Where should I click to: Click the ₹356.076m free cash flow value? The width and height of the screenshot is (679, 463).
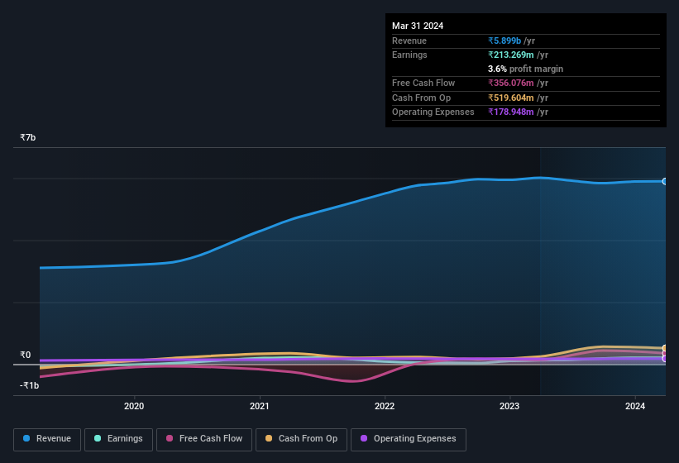[x=511, y=83]
